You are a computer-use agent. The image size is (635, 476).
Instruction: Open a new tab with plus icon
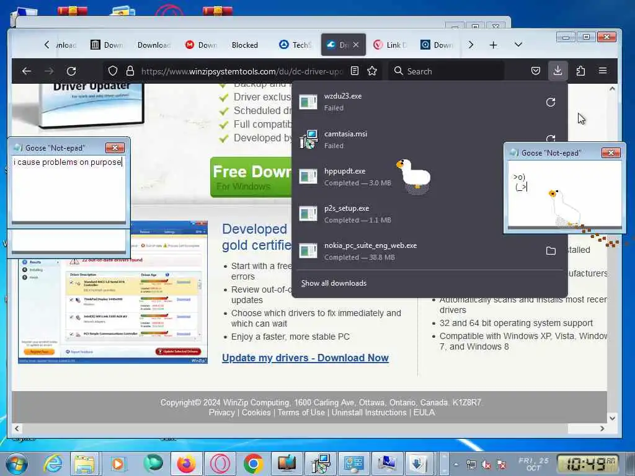[493, 45]
